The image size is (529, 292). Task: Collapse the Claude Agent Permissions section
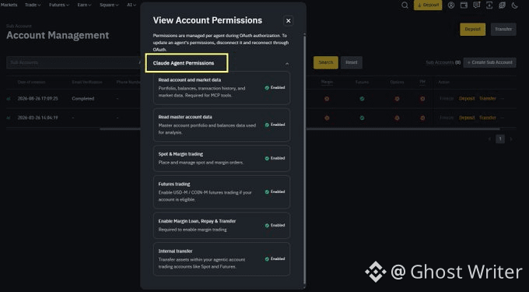(287, 64)
